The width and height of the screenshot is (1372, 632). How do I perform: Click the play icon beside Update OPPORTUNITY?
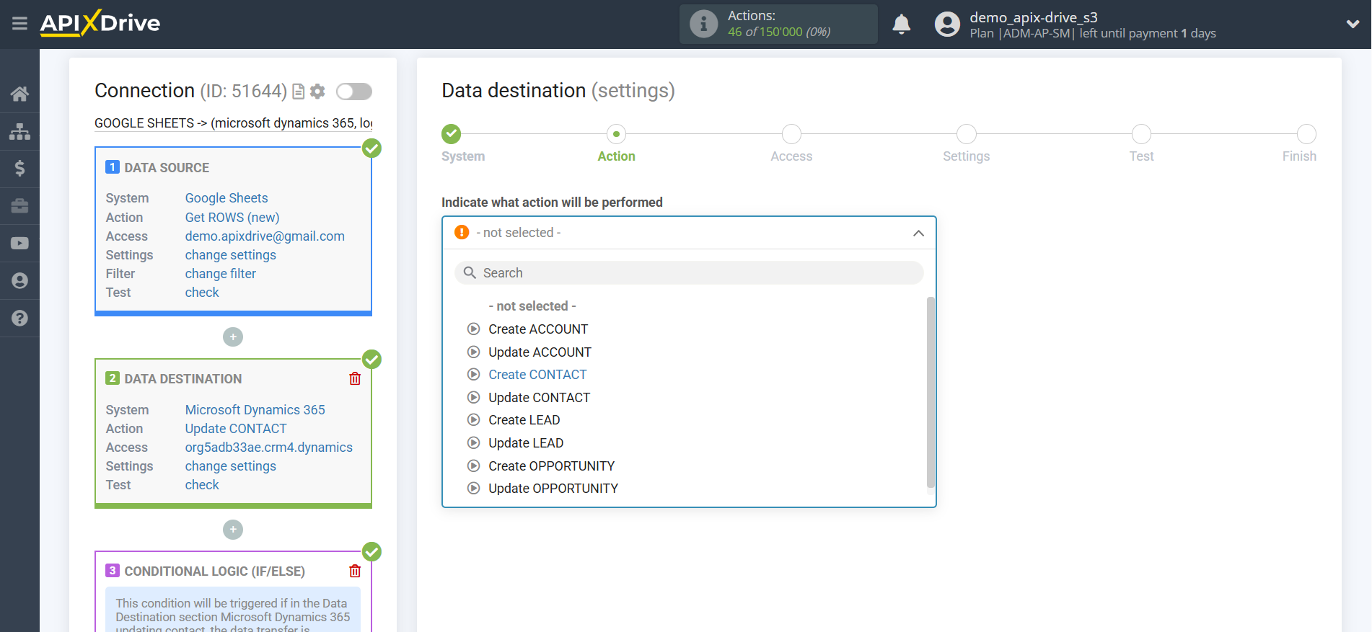pyautogui.click(x=473, y=489)
